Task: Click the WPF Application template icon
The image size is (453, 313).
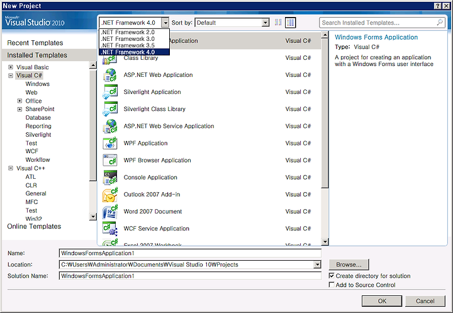Action: tap(109, 143)
